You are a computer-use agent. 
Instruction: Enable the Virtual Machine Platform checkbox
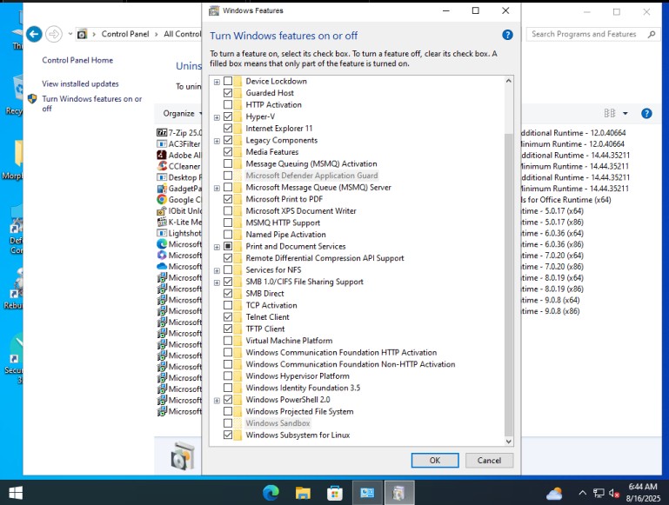pyautogui.click(x=228, y=341)
